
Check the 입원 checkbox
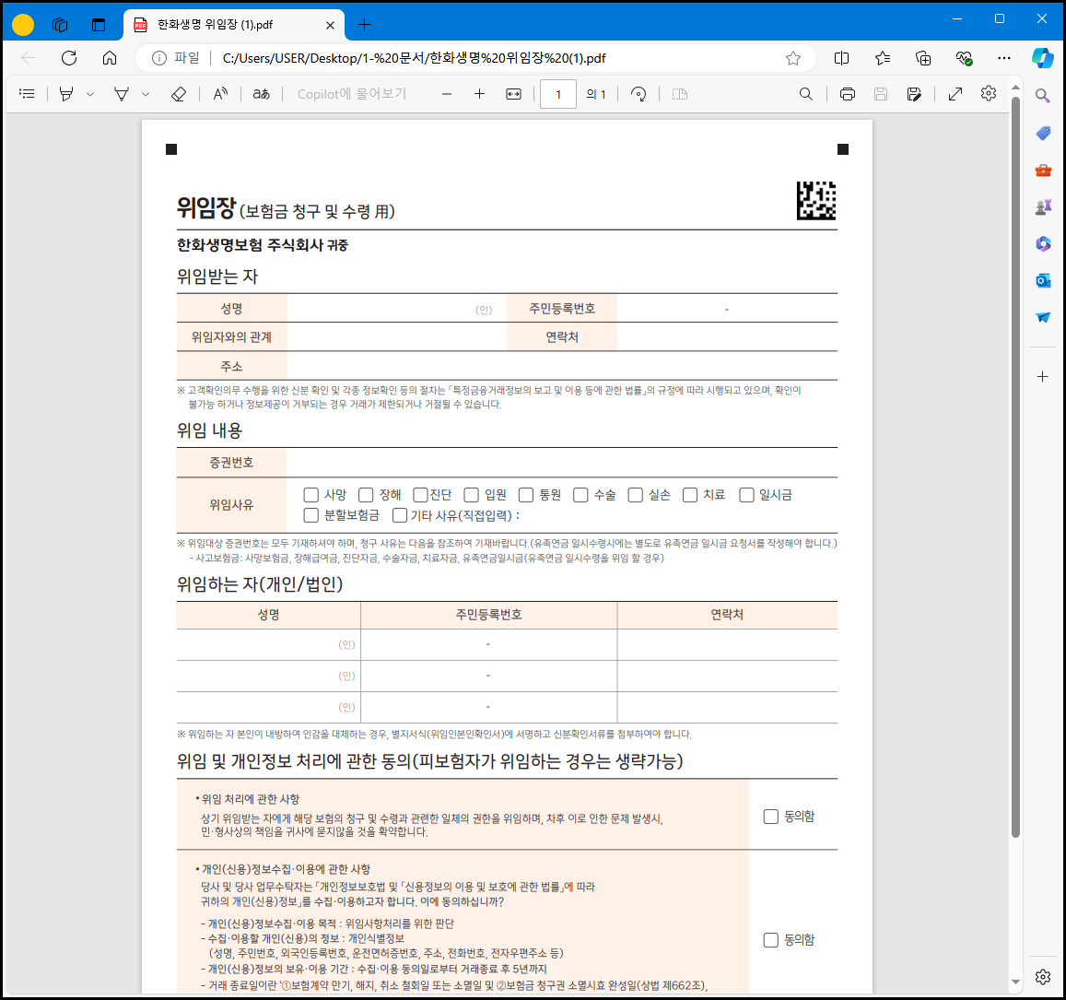471,495
